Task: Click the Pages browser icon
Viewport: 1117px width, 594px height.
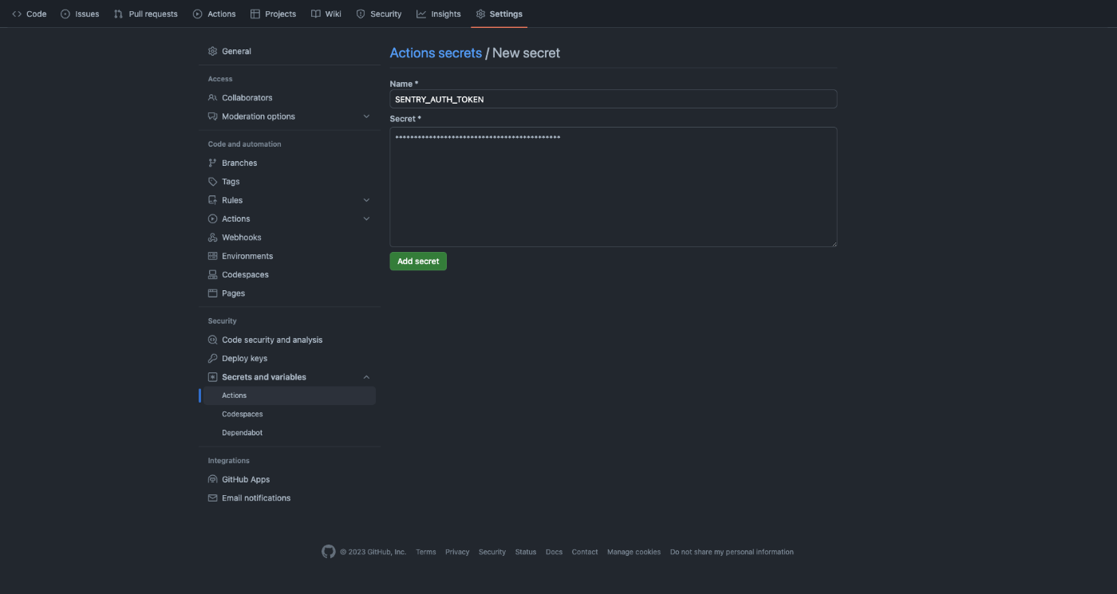Action: [212, 293]
